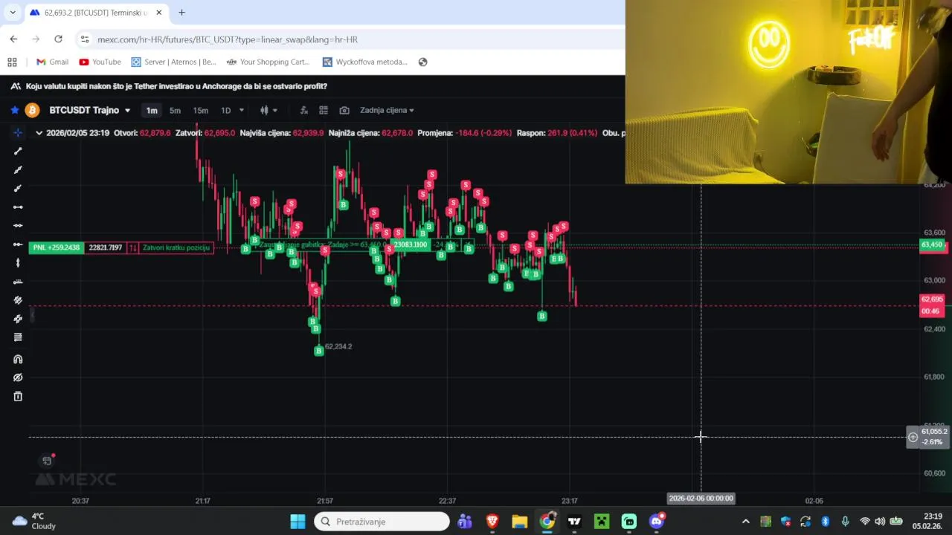Launch Minecraft from the taskbar
Screen dimensions: 952x535
tap(602, 522)
